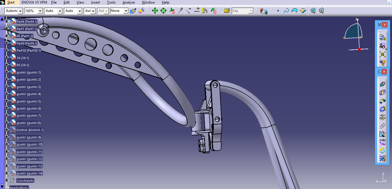Open the Analyze menu
Viewport: 392px width, 189px height.
pyautogui.click(x=129, y=2)
